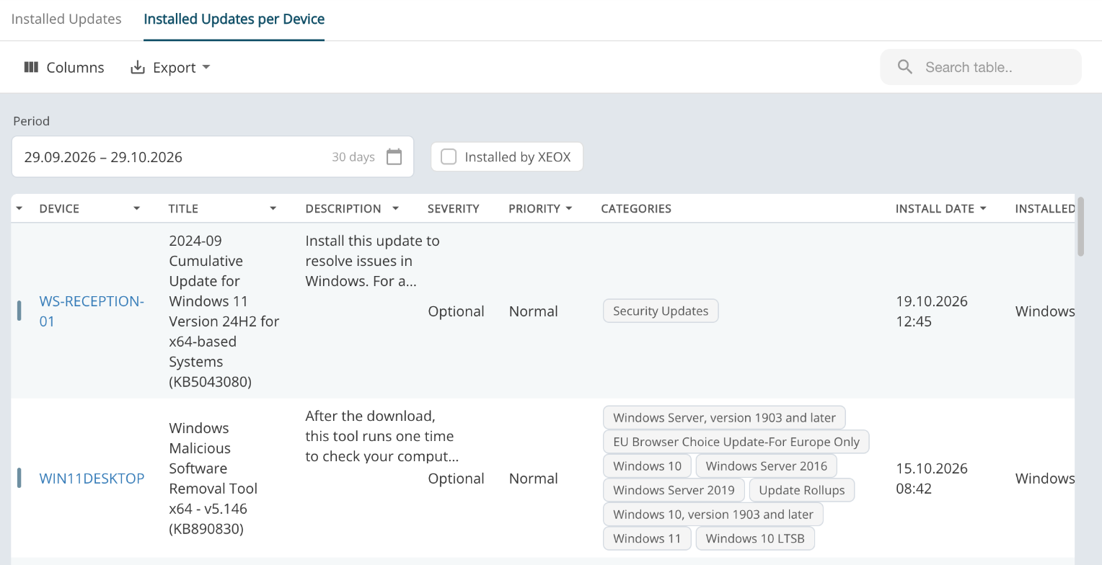Click the Windows Server 2016 tag
This screenshot has width=1102, height=565.
click(767, 466)
